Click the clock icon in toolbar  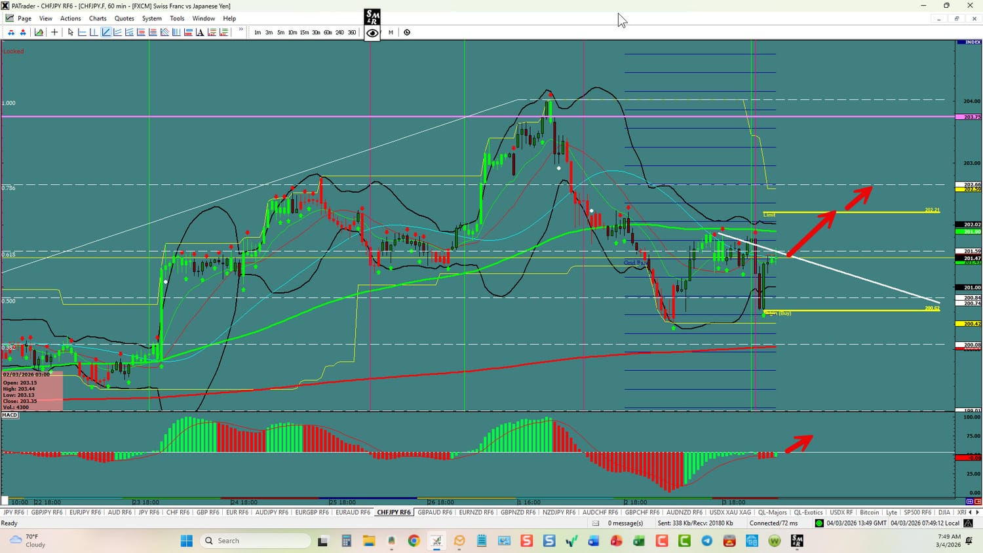(x=407, y=32)
